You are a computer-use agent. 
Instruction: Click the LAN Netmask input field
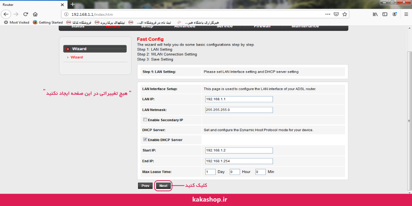click(x=239, y=110)
